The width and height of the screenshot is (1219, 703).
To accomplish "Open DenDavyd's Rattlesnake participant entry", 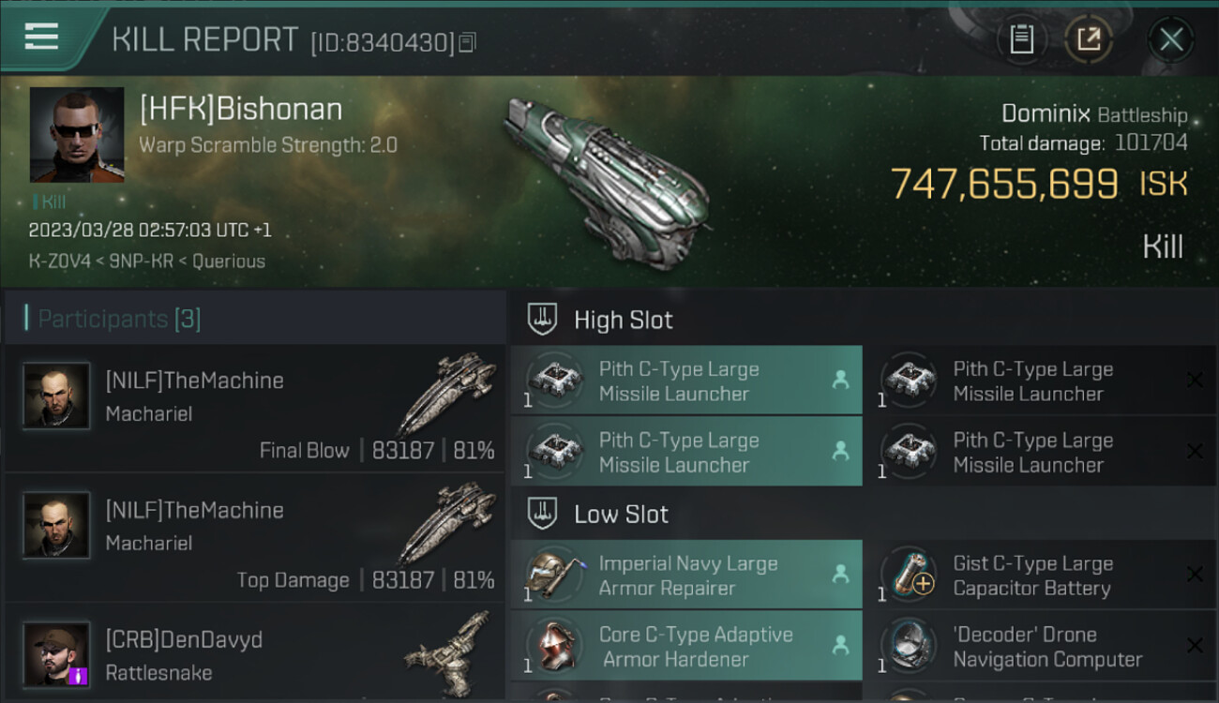I will 255,654.
